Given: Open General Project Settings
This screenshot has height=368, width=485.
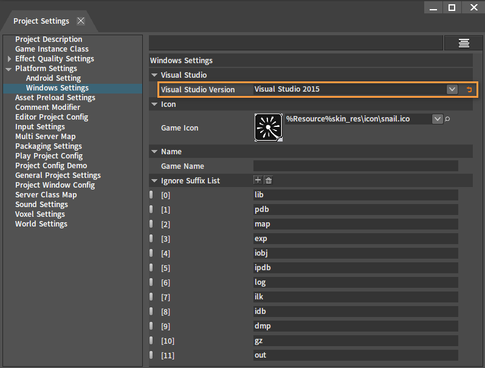Looking at the screenshot, I should click(x=58, y=175).
